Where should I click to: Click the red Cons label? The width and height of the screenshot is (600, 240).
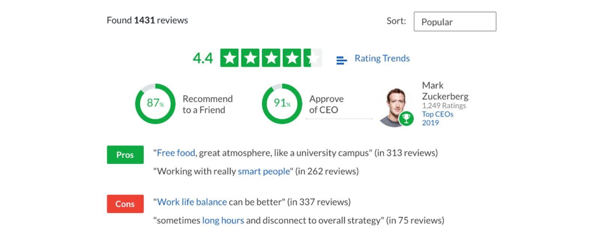point(125,204)
